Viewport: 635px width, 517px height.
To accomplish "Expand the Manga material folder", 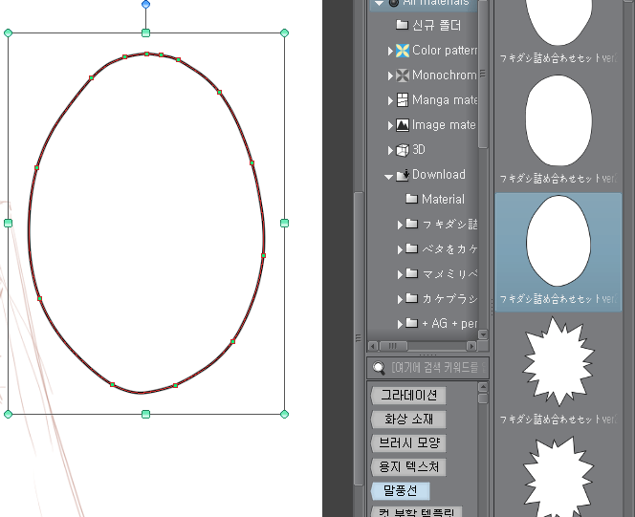I will [x=390, y=100].
